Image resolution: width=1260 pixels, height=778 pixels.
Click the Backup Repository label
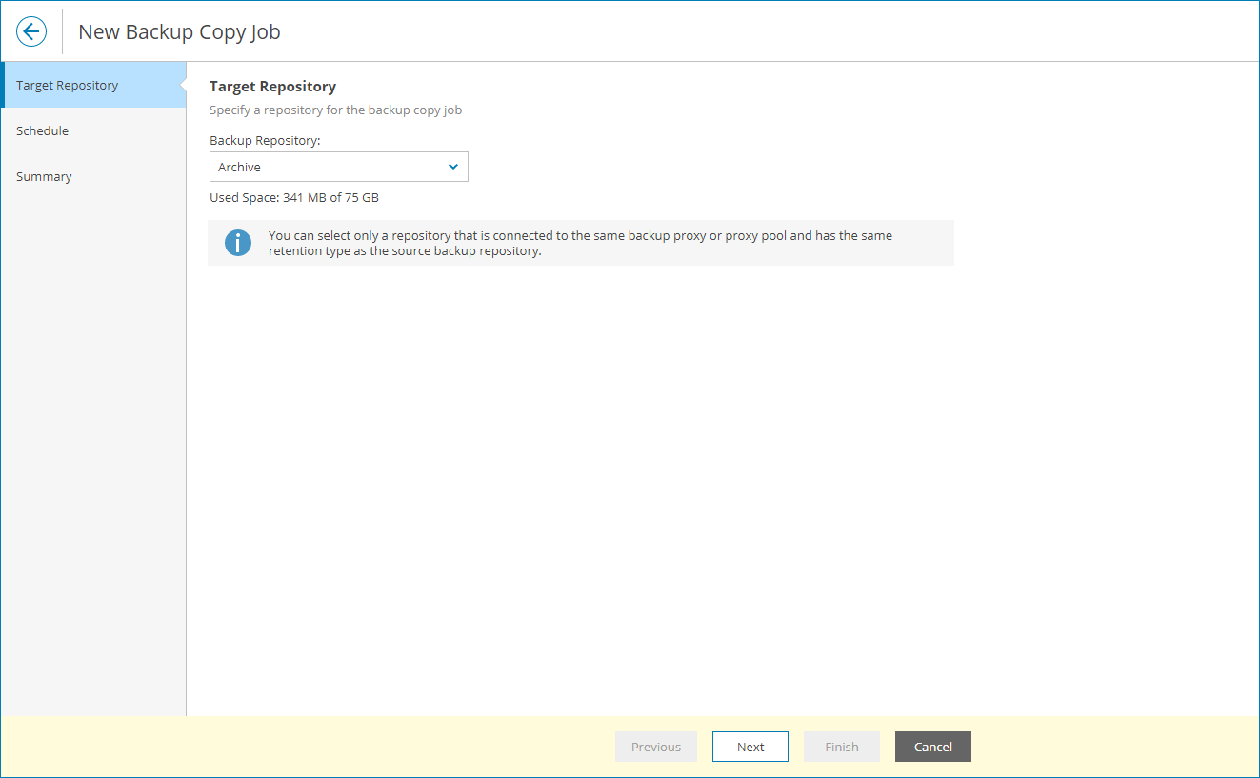click(265, 140)
